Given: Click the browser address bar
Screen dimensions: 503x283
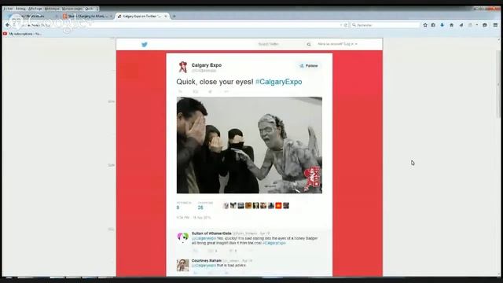Looking at the screenshot, I should (x=180, y=24).
